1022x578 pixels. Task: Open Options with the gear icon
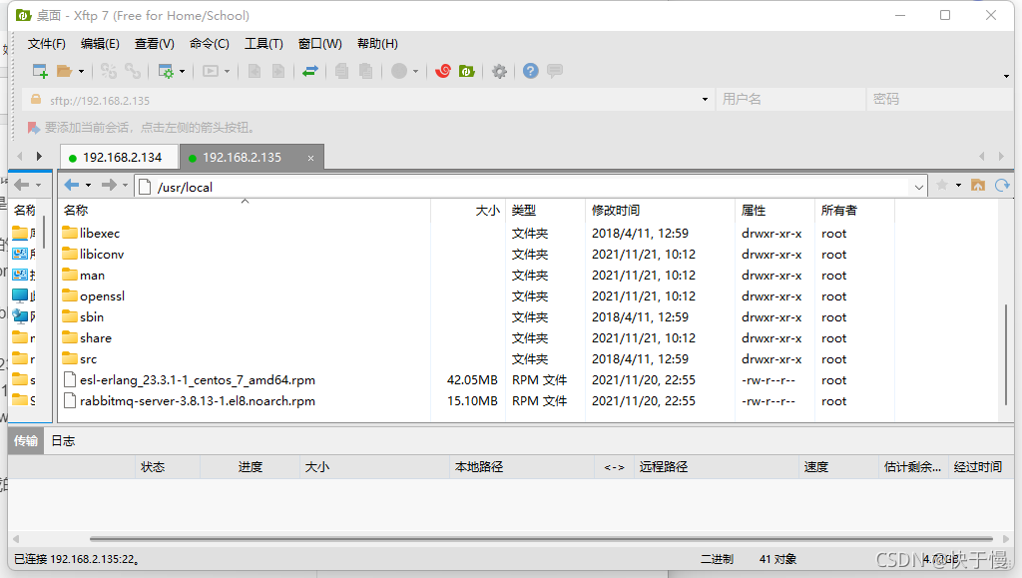[x=499, y=71]
